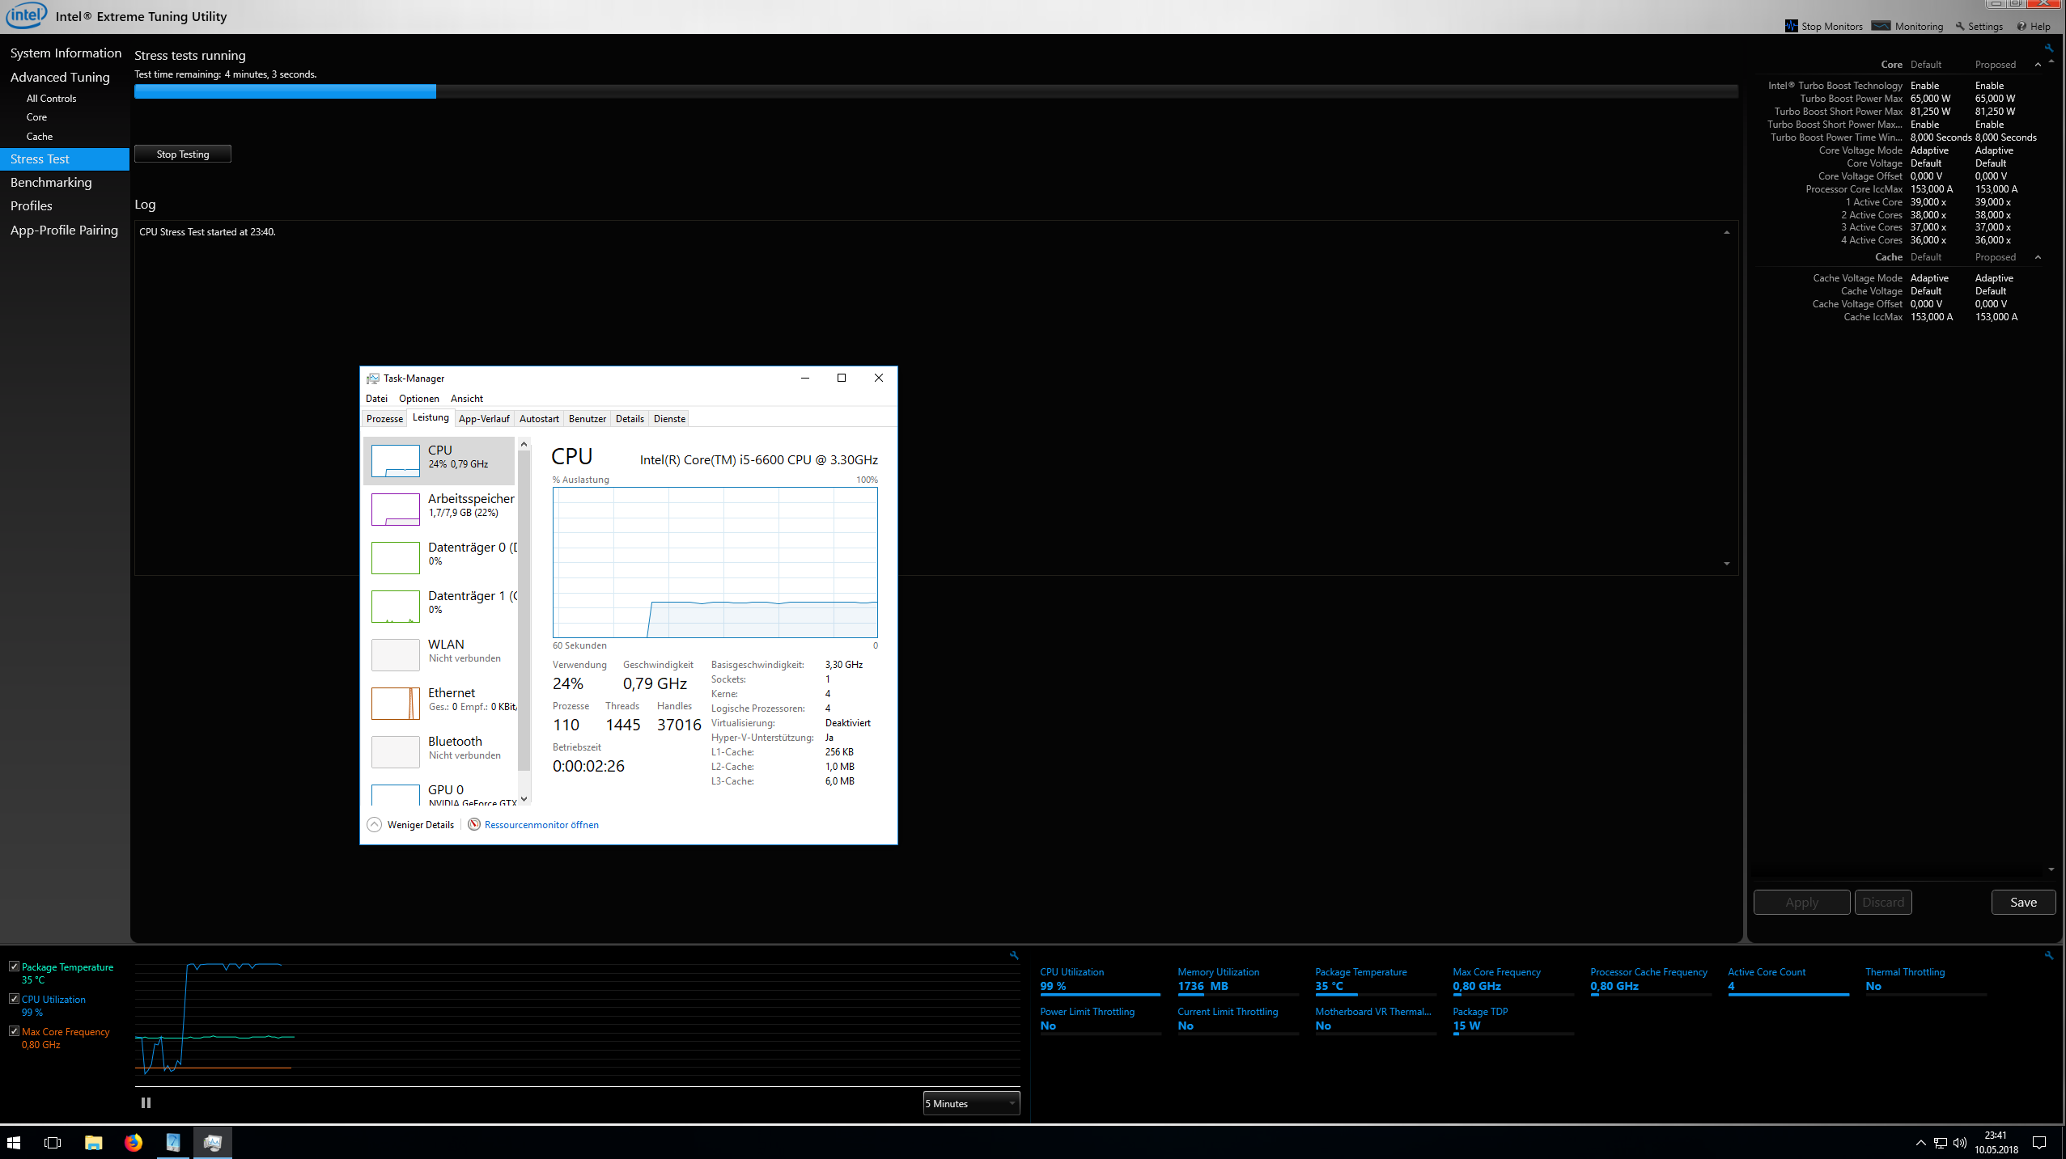Collapse the Cache settings section
The image size is (2066, 1159).
point(2038,257)
